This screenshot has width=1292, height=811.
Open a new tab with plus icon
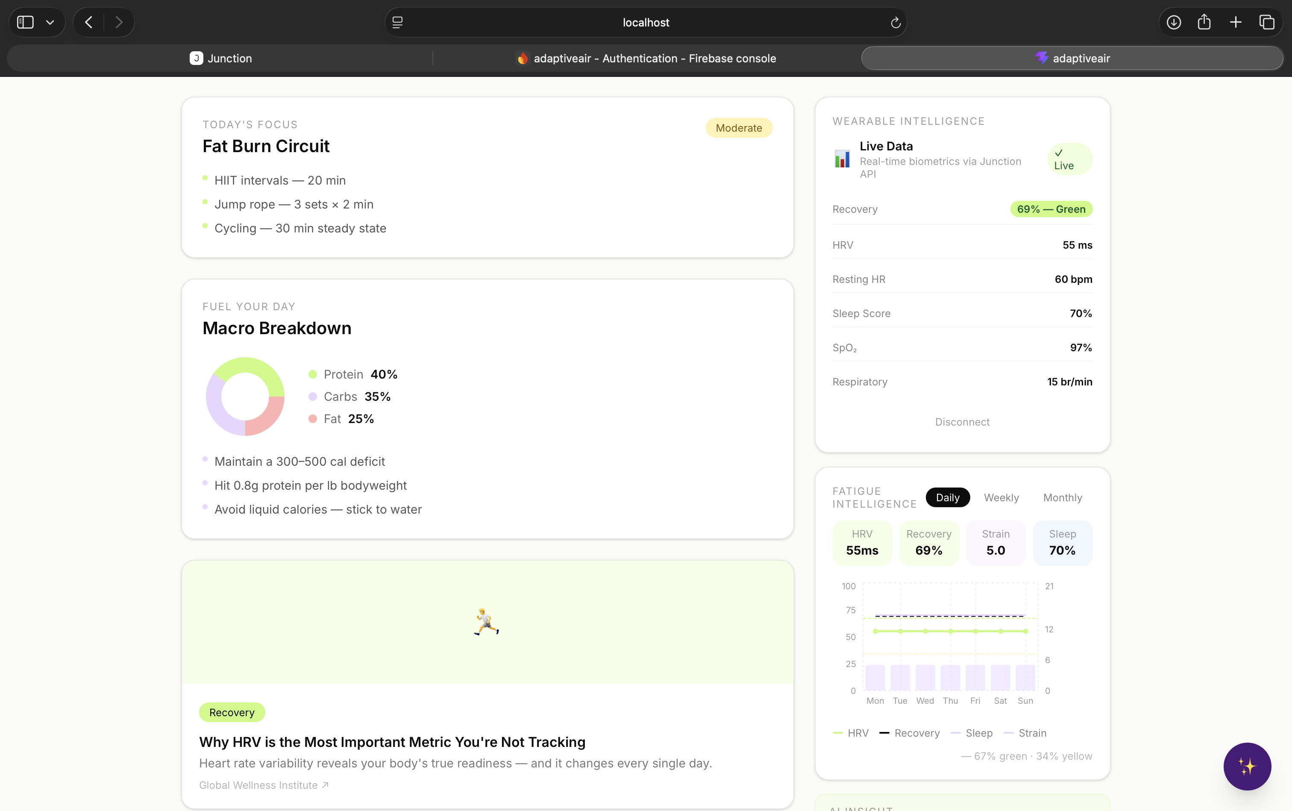pyautogui.click(x=1236, y=22)
